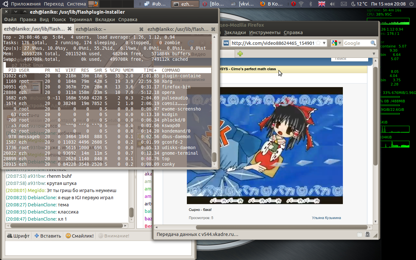Open the Ульяна Кузьмина profile link
This screenshot has height=260, width=416.
tap(326, 218)
